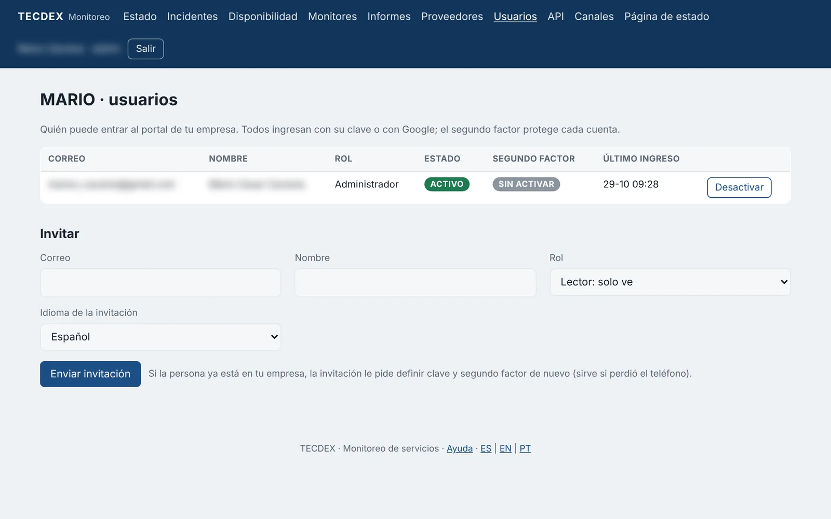Open Canales in the navigation bar
The height and width of the screenshot is (519, 831).
[594, 17]
